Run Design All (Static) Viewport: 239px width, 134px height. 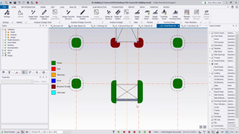point(118,15)
